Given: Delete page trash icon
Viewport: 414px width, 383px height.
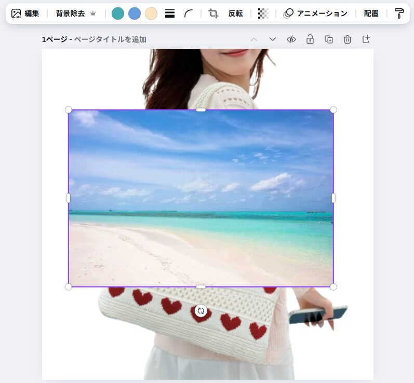Looking at the screenshot, I should coord(348,39).
